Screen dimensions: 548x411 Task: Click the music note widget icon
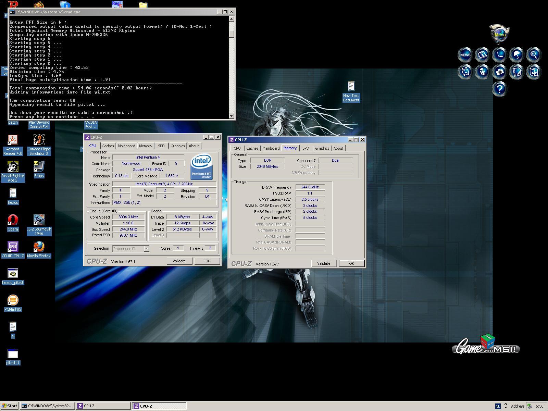click(x=534, y=72)
